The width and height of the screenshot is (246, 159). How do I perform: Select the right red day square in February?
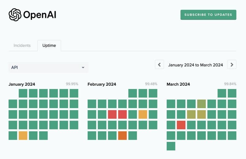(x=122, y=114)
